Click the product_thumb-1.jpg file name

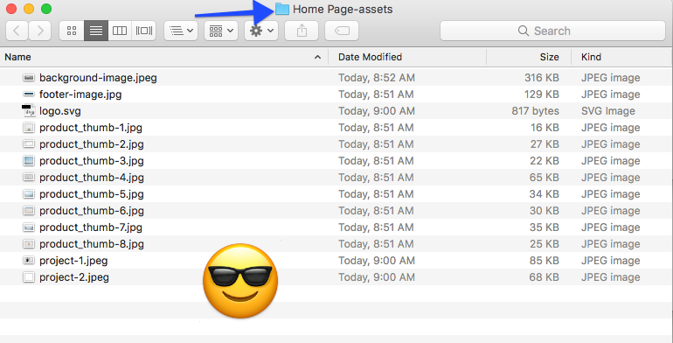click(x=91, y=128)
